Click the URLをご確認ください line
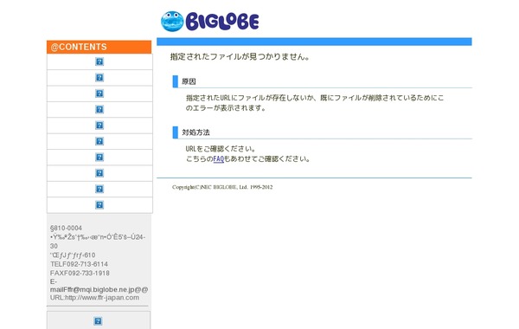Screen dimensions: 519x329 [x=221, y=149]
